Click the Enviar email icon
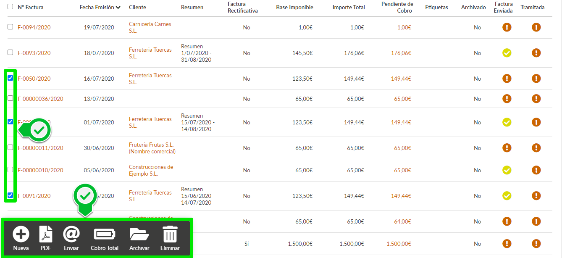The image size is (562, 258). [x=71, y=234]
